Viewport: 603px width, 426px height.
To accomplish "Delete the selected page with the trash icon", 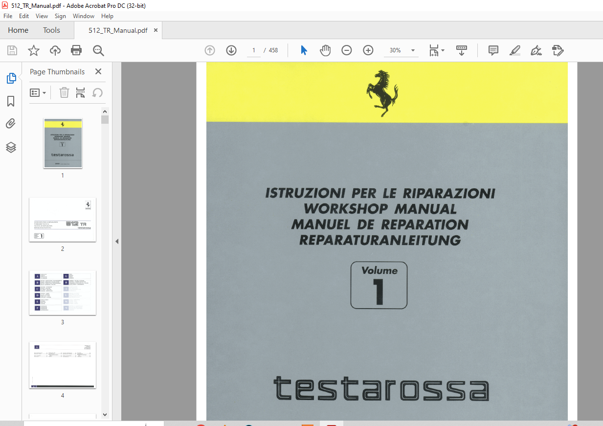I will tap(64, 92).
